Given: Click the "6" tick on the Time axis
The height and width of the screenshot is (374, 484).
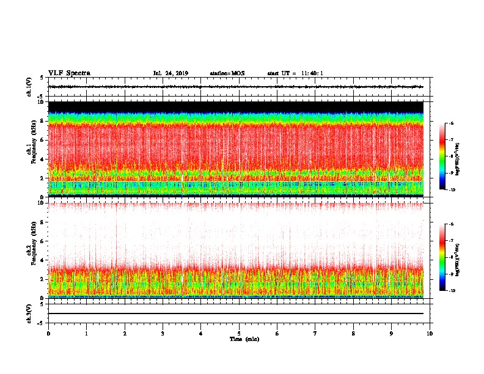Looking at the screenshot, I should coord(277,333).
